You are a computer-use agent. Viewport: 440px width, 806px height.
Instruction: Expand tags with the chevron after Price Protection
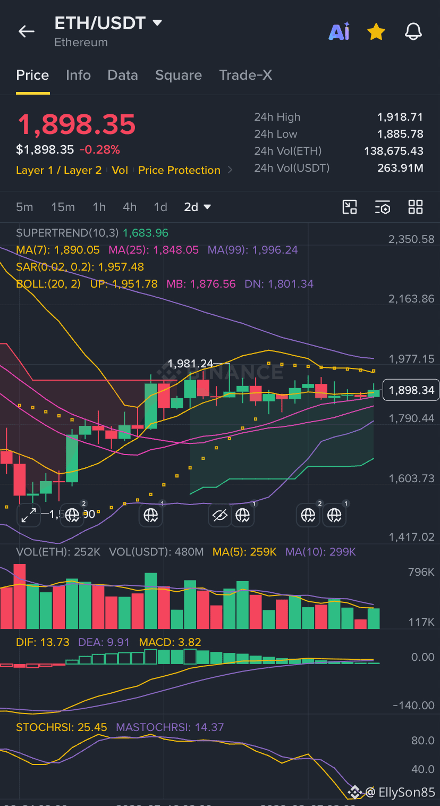(x=230, y=170)
